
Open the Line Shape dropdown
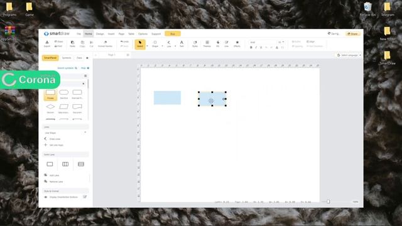[x=65, y=132]
